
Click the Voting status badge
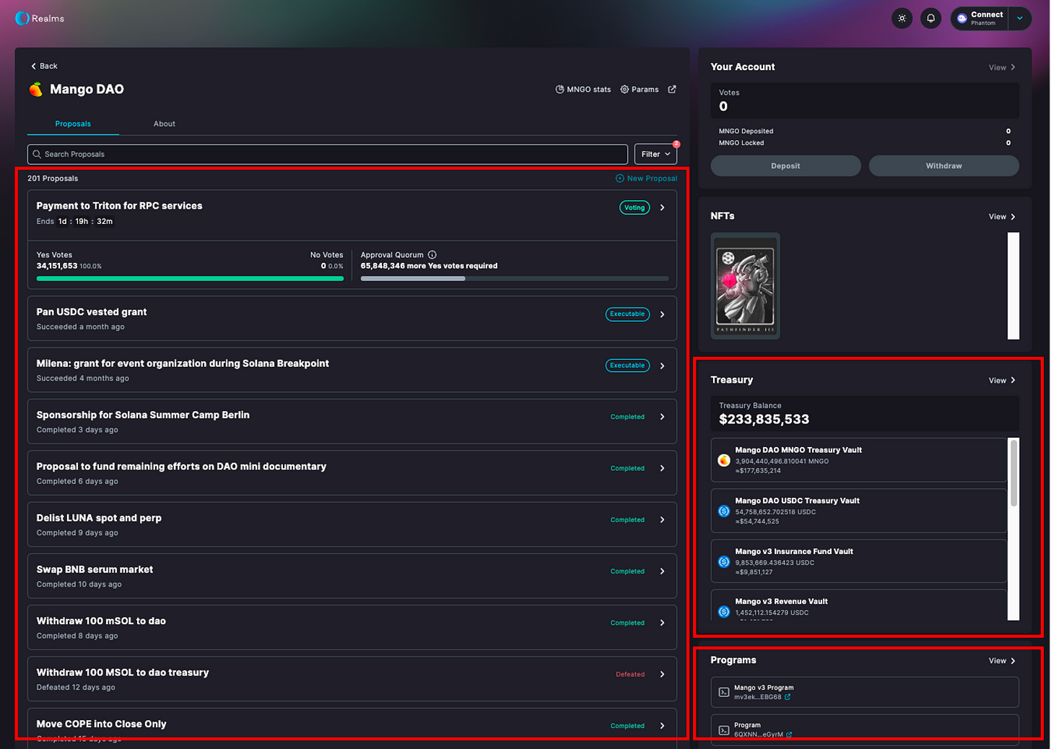click(x=634, y=207)
